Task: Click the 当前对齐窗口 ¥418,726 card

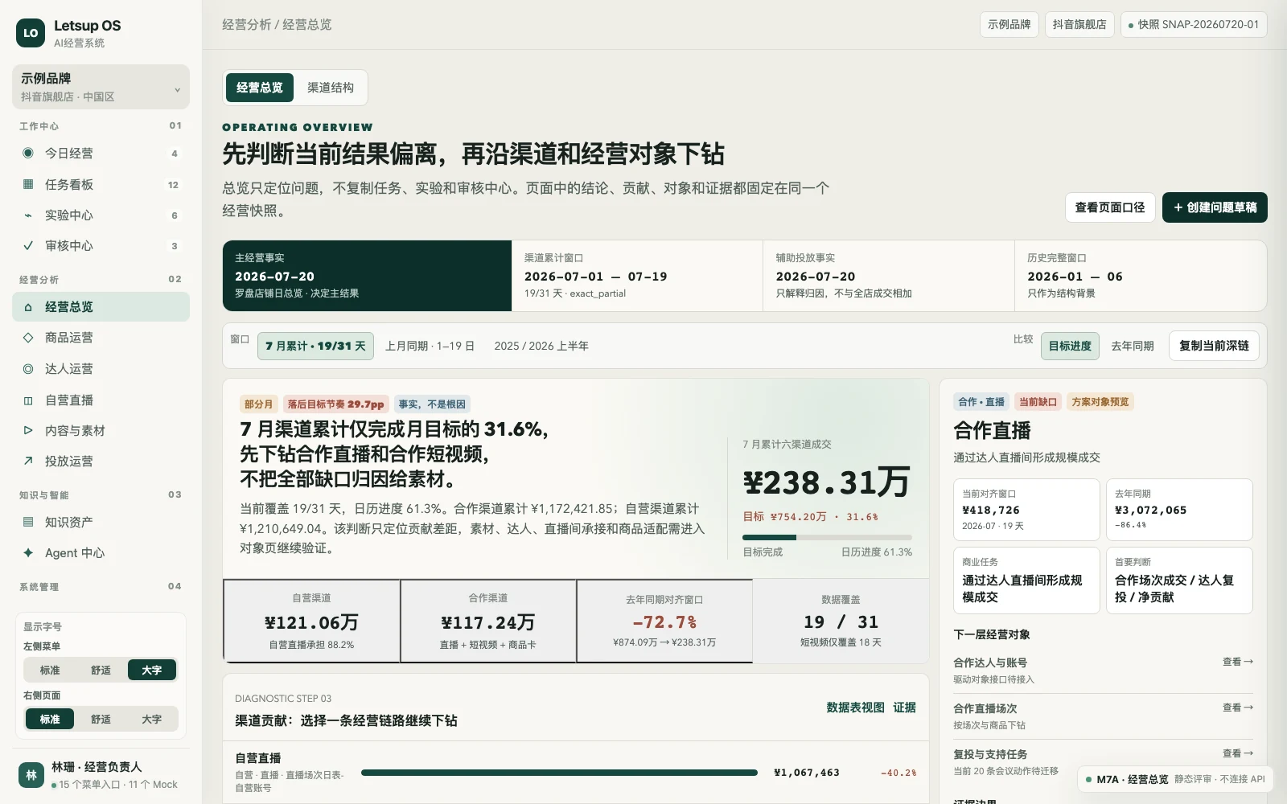Action: [x=1026, y=510]
